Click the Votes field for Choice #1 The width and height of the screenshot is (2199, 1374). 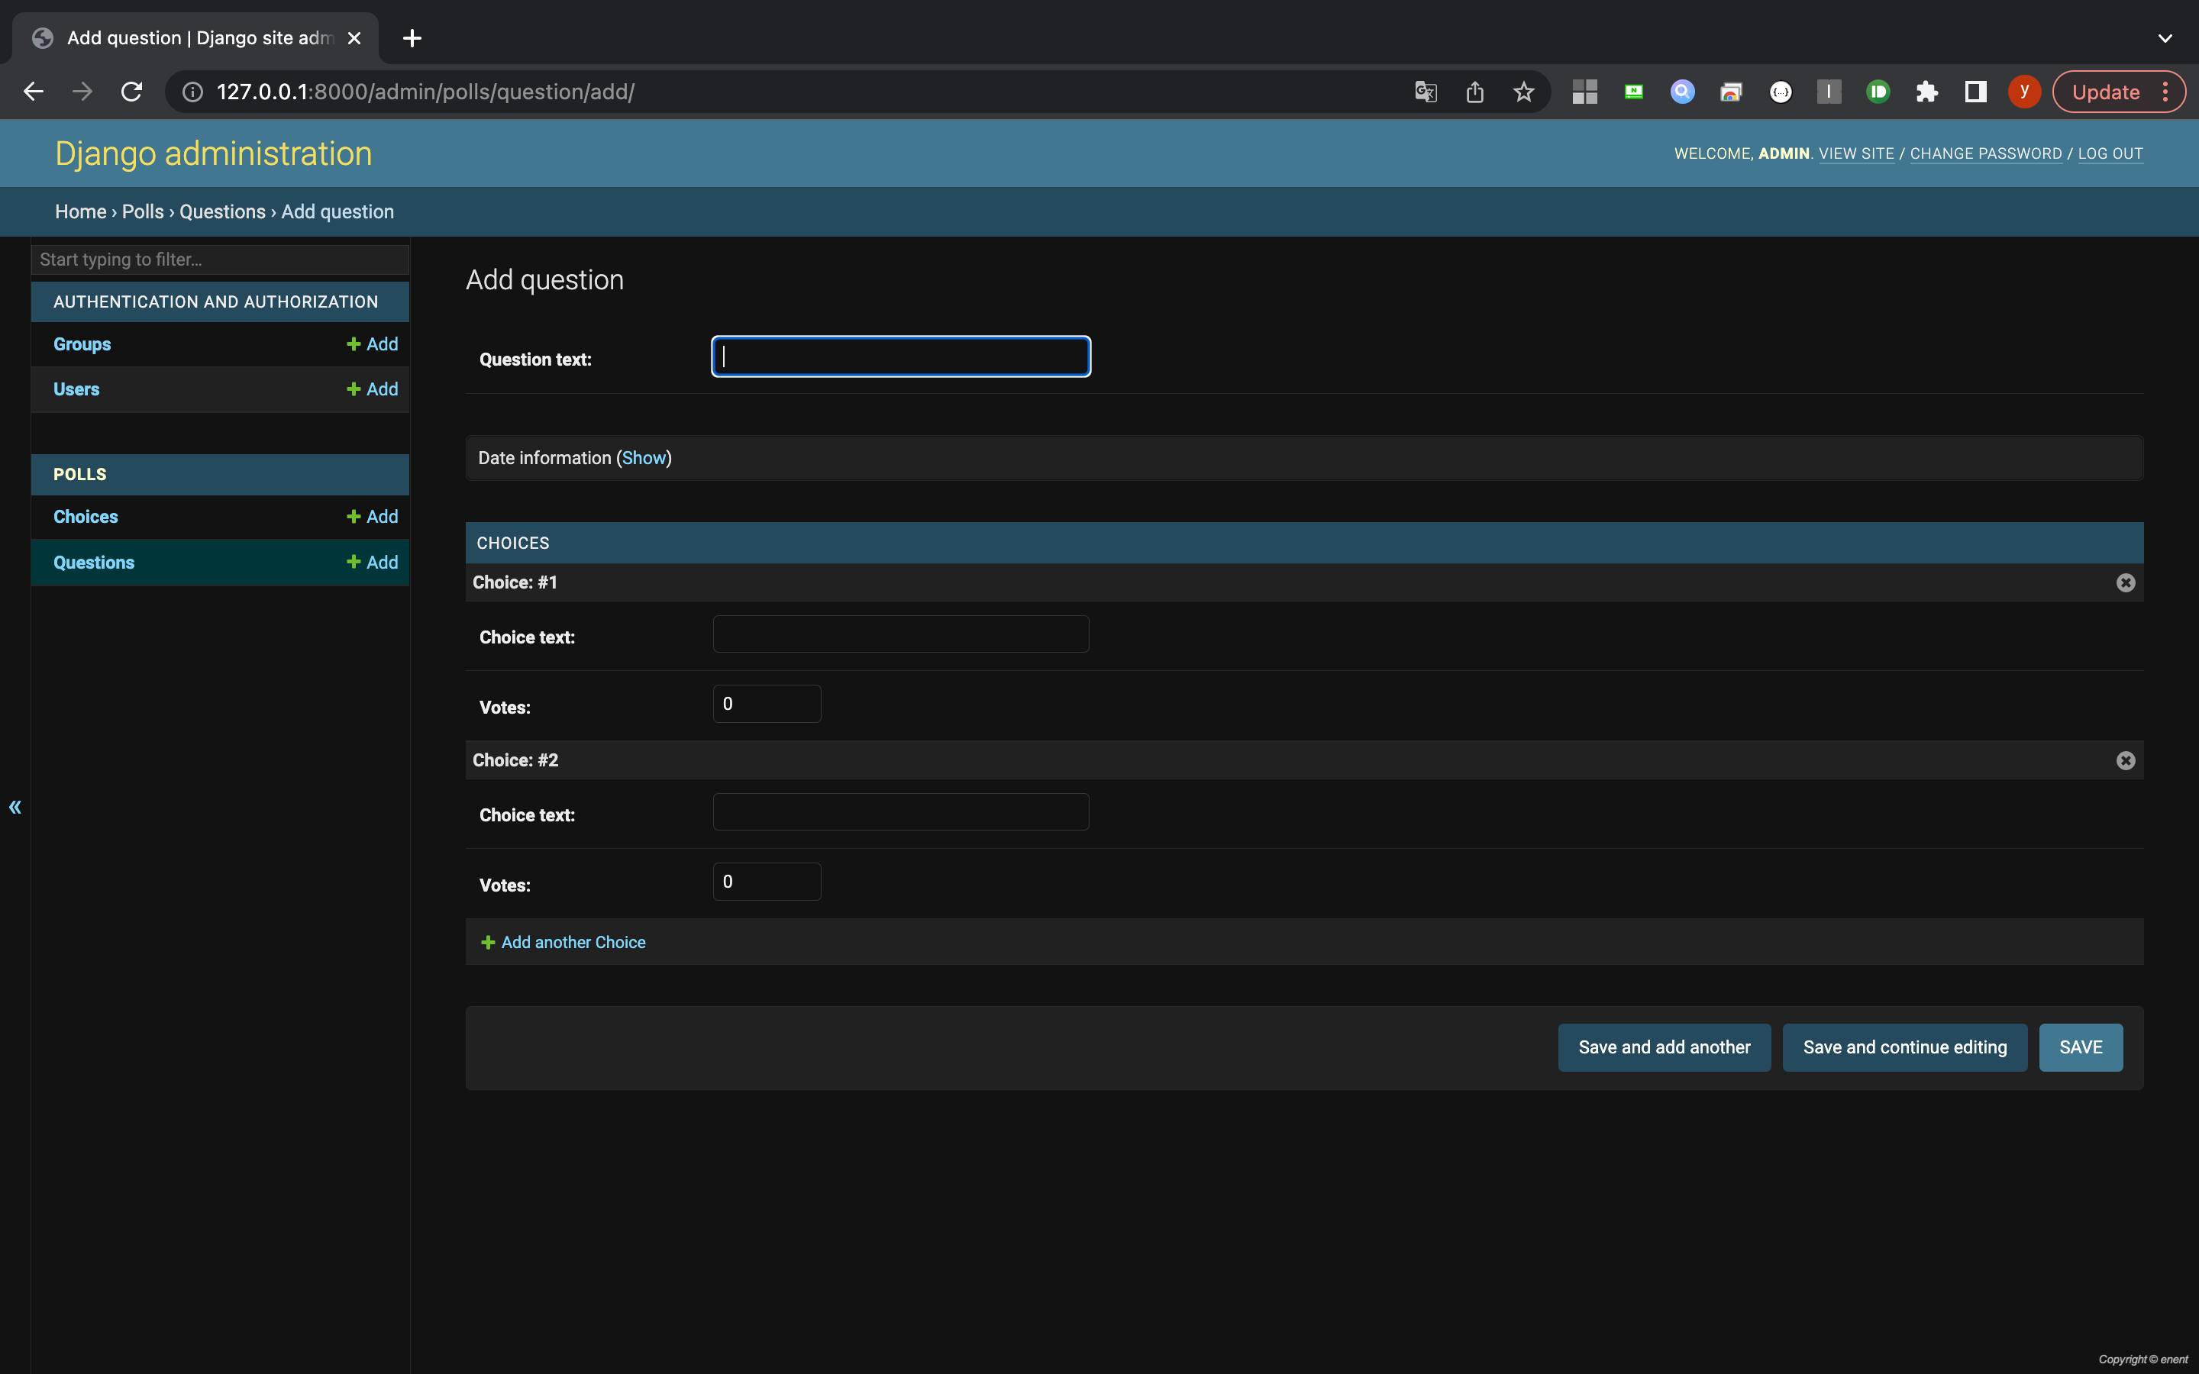tap(766, 705)
